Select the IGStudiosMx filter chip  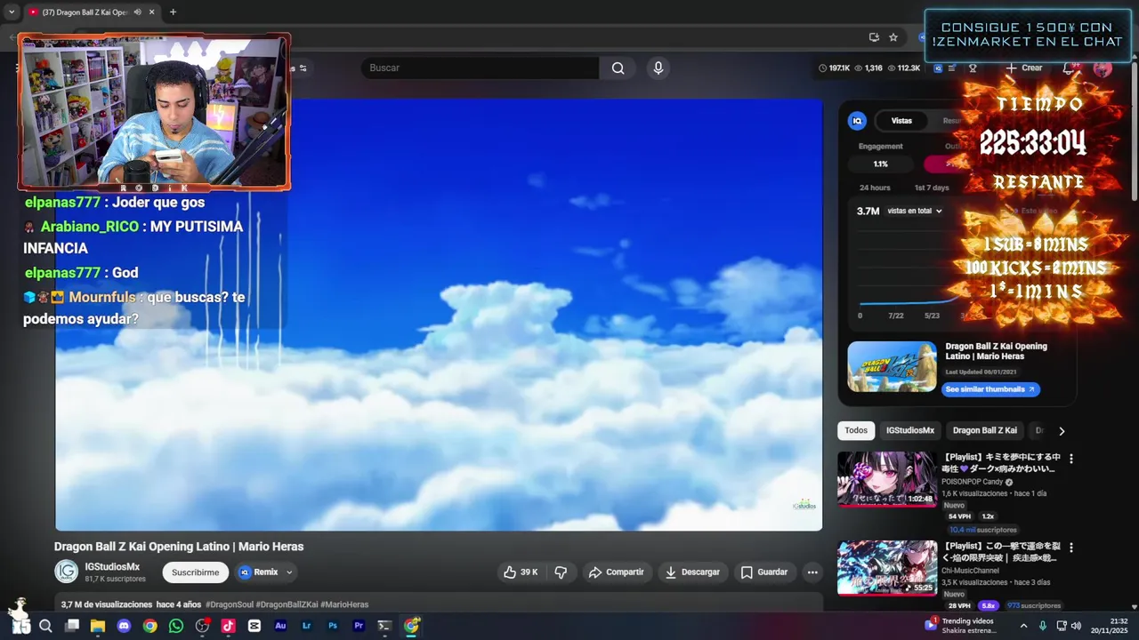910,431
